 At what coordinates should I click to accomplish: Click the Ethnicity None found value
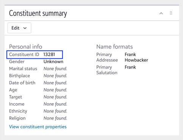55,111
